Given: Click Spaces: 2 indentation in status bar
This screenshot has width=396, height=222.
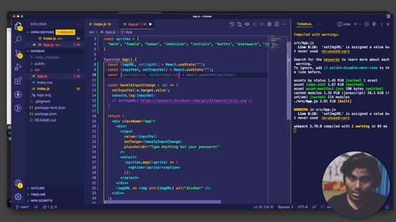Looking at the screenshot, I should point(286,207).
